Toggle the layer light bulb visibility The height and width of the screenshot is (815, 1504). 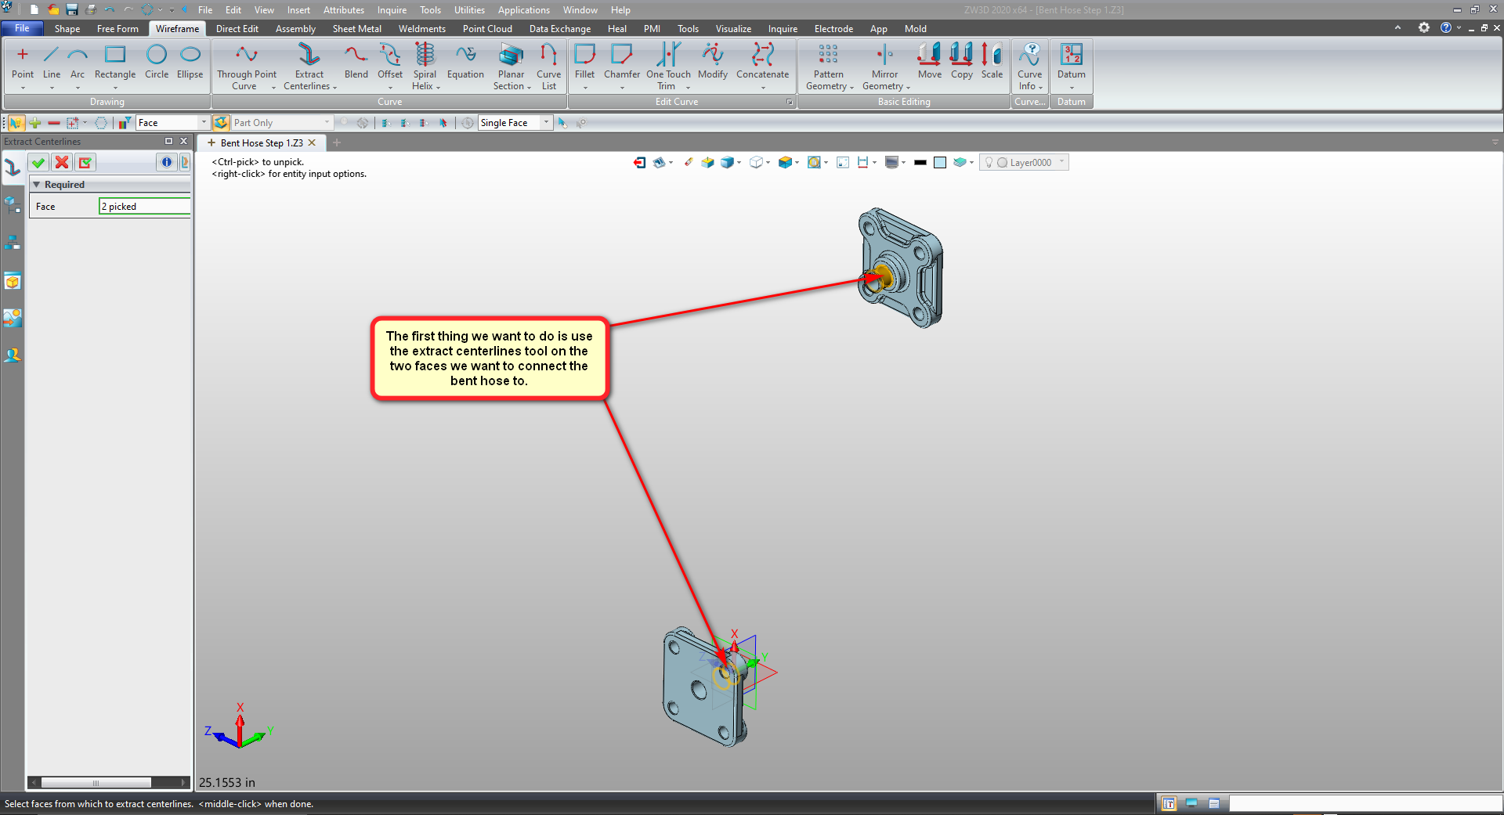989,163
